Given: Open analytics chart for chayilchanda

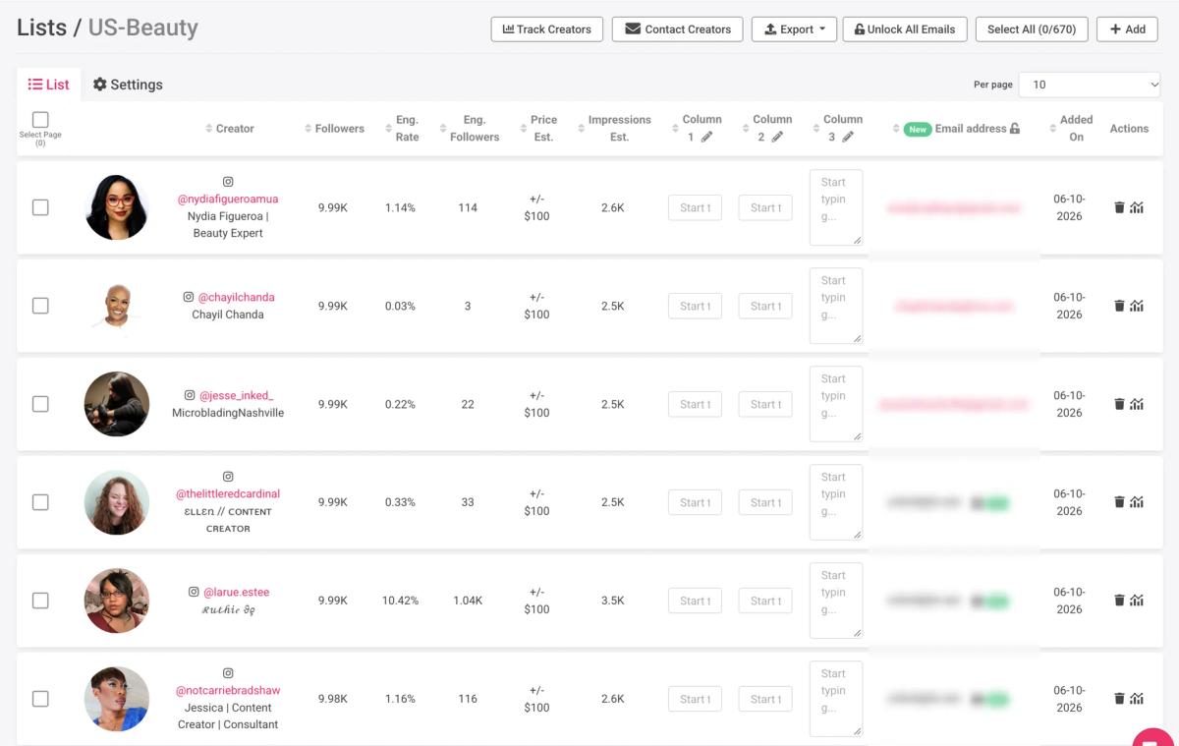Looking at the screenshot, I should [1137, 306].
